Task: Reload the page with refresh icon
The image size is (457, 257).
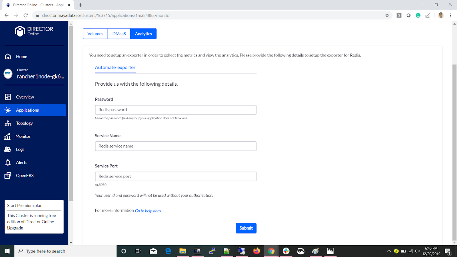Action: [26, 15]
